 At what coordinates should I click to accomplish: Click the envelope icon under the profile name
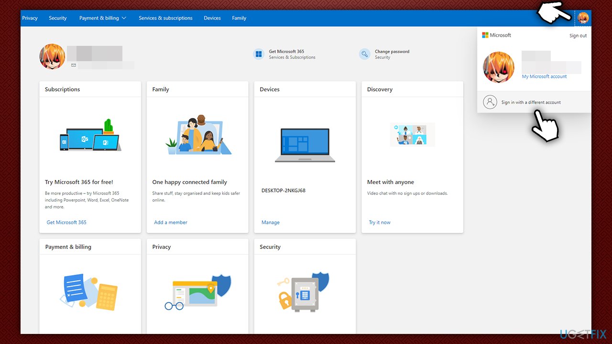[74, 65]
